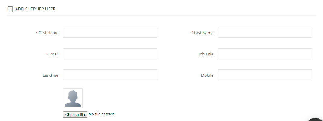Click the red asterisk beside Email
The height and width of the screenshot is (121, 323).
[47, 54]
